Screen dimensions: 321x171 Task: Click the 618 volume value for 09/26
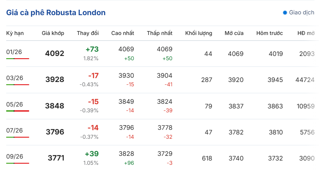[207, 158]
